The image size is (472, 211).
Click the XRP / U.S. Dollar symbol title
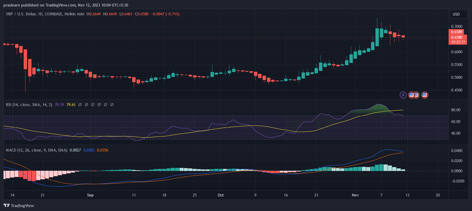[21, 14]
